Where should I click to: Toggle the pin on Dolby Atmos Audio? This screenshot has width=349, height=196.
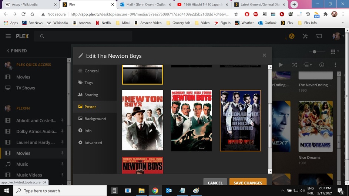point(62,131)
